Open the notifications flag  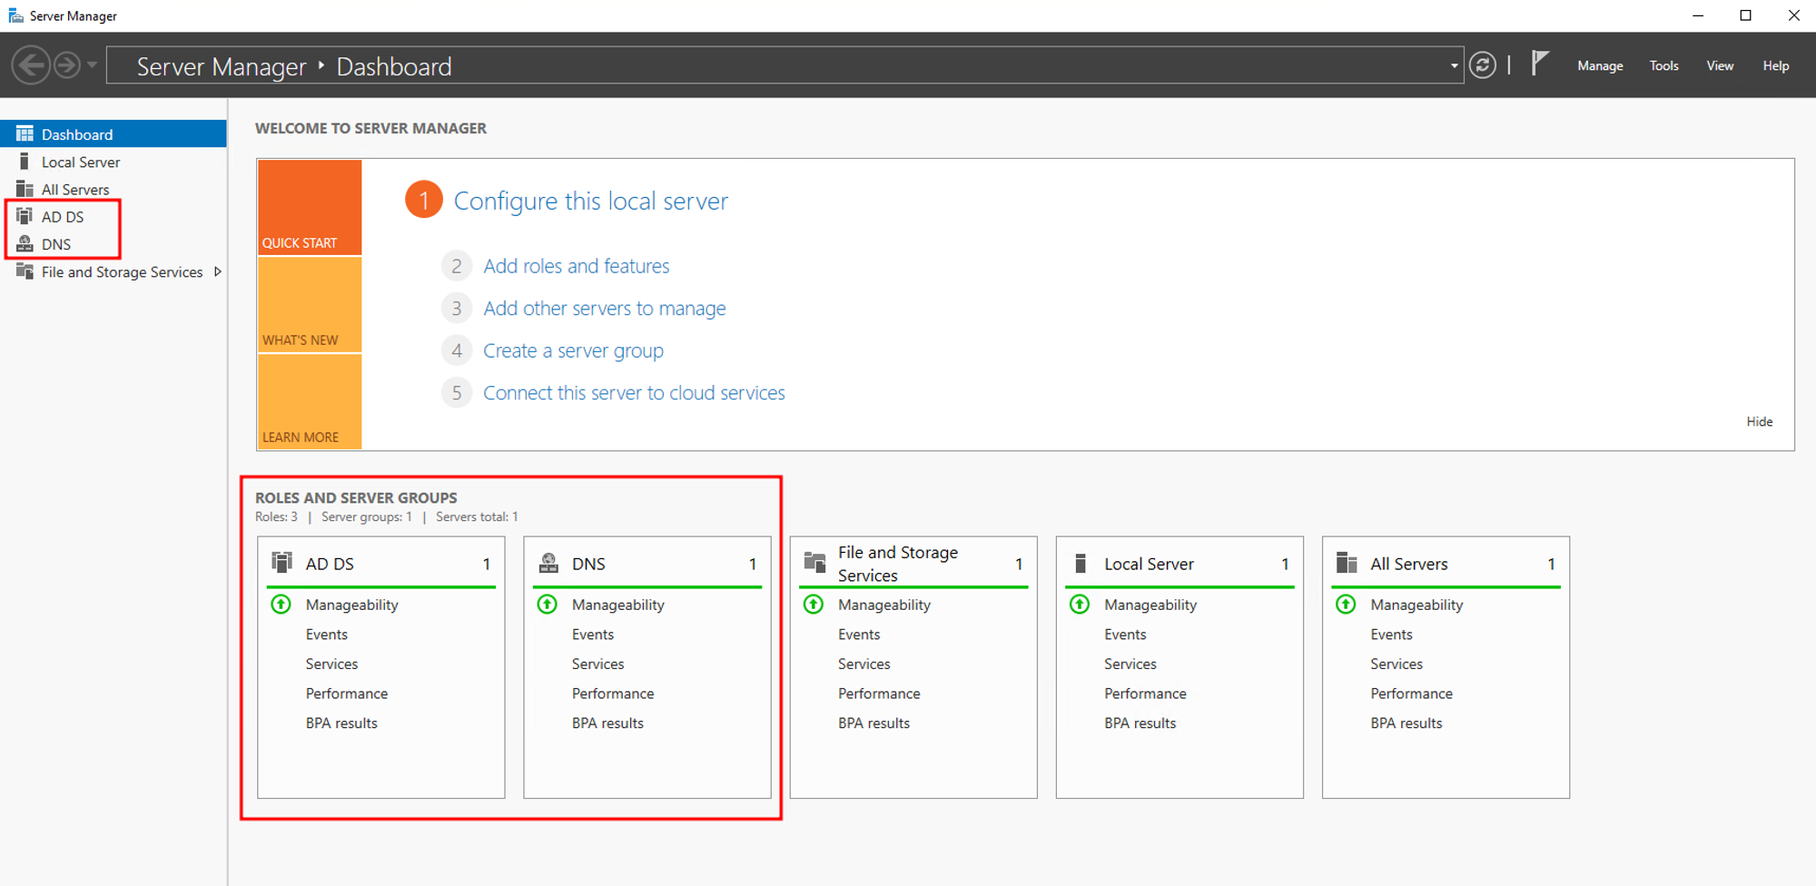click(x=1540, y=64)
